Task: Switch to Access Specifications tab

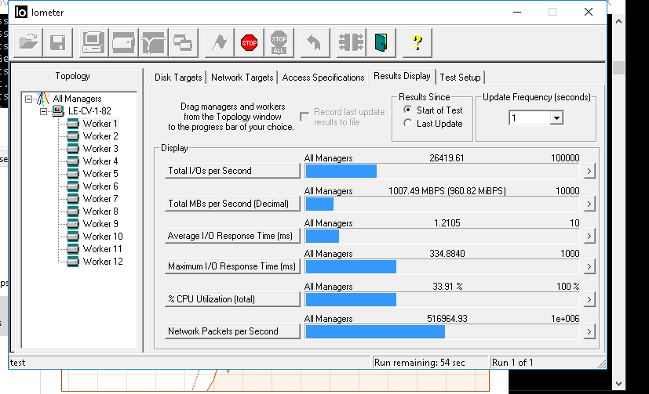Action: click(x=323, y=78)
